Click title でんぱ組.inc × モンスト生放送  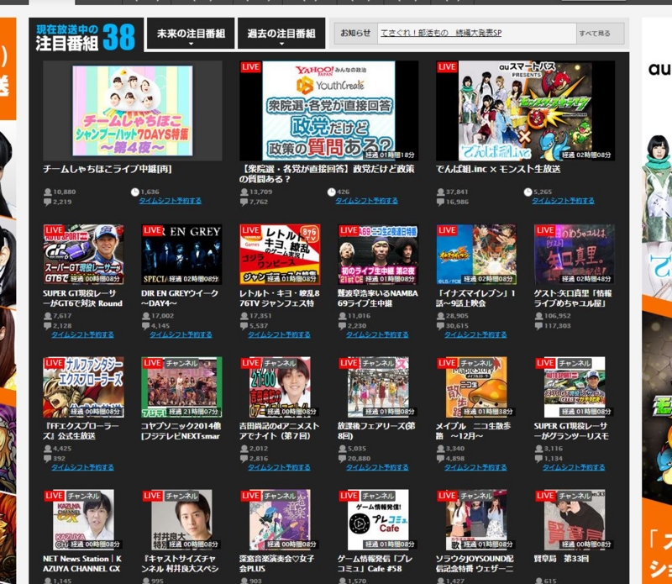point(498,169)
